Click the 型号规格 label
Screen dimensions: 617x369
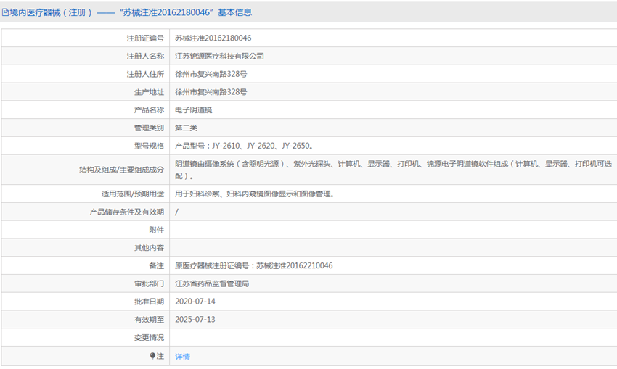pyautogui.click(x=149, y=146)
